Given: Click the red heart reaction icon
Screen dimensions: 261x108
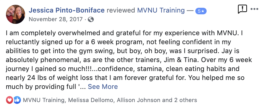Looking at the screenshot, I should [10, 100].
